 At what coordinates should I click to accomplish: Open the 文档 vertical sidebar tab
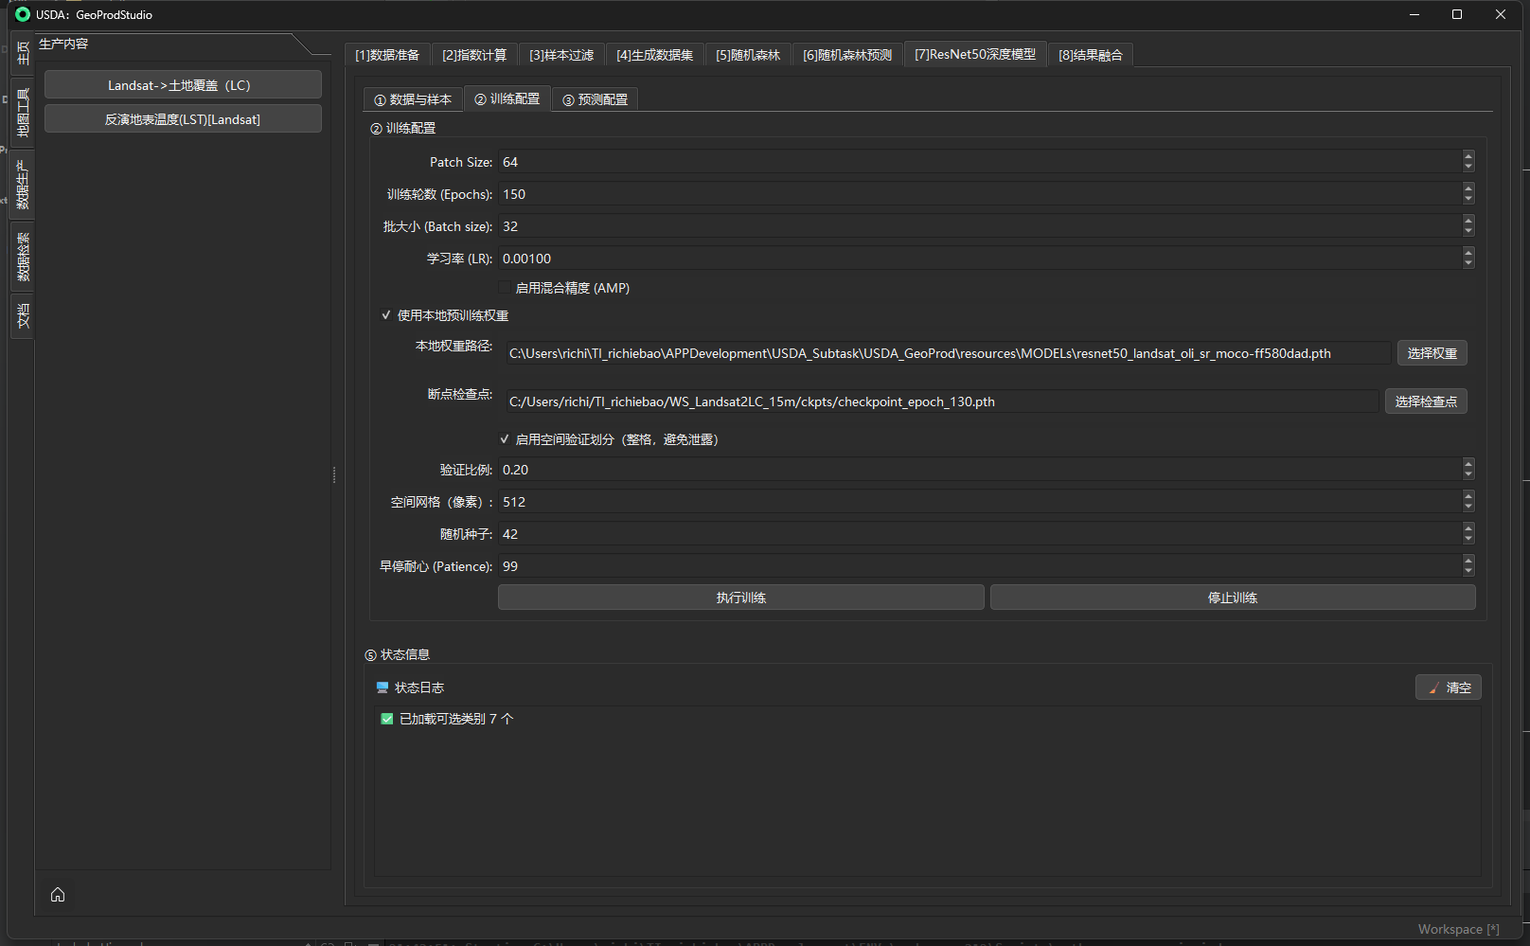(x=23, y=316)
